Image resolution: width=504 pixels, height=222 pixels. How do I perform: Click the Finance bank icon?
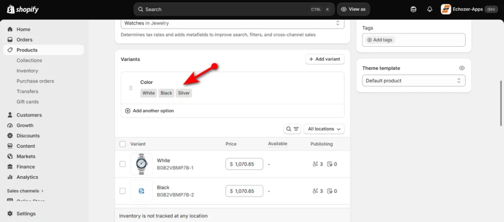tap(10, 166)
